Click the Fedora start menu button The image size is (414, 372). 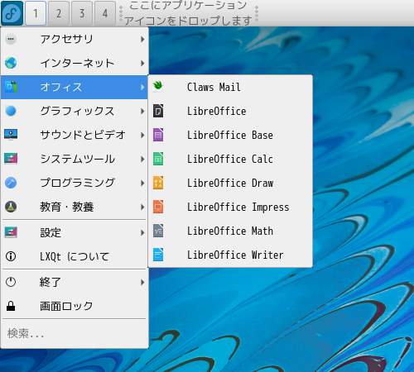(12, 13)
